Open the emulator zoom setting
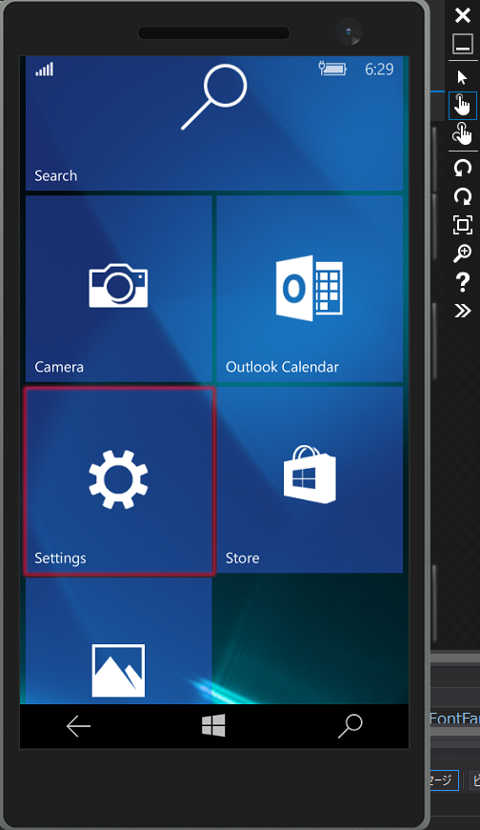Screen dimensions: 480x830 pyautogui.click(x=463, y=253)
